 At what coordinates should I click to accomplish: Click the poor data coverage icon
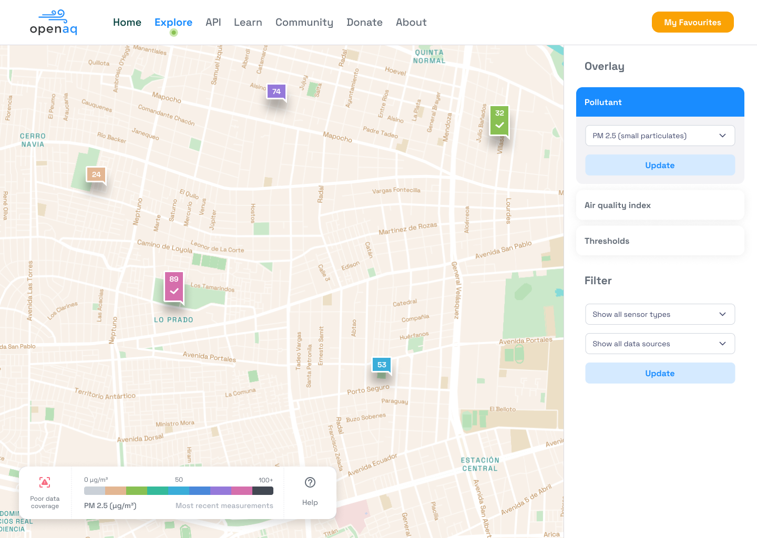(x=45, y=482)
